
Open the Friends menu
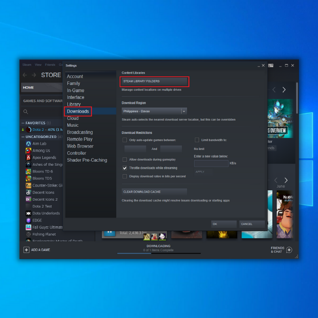coord(50,65)
